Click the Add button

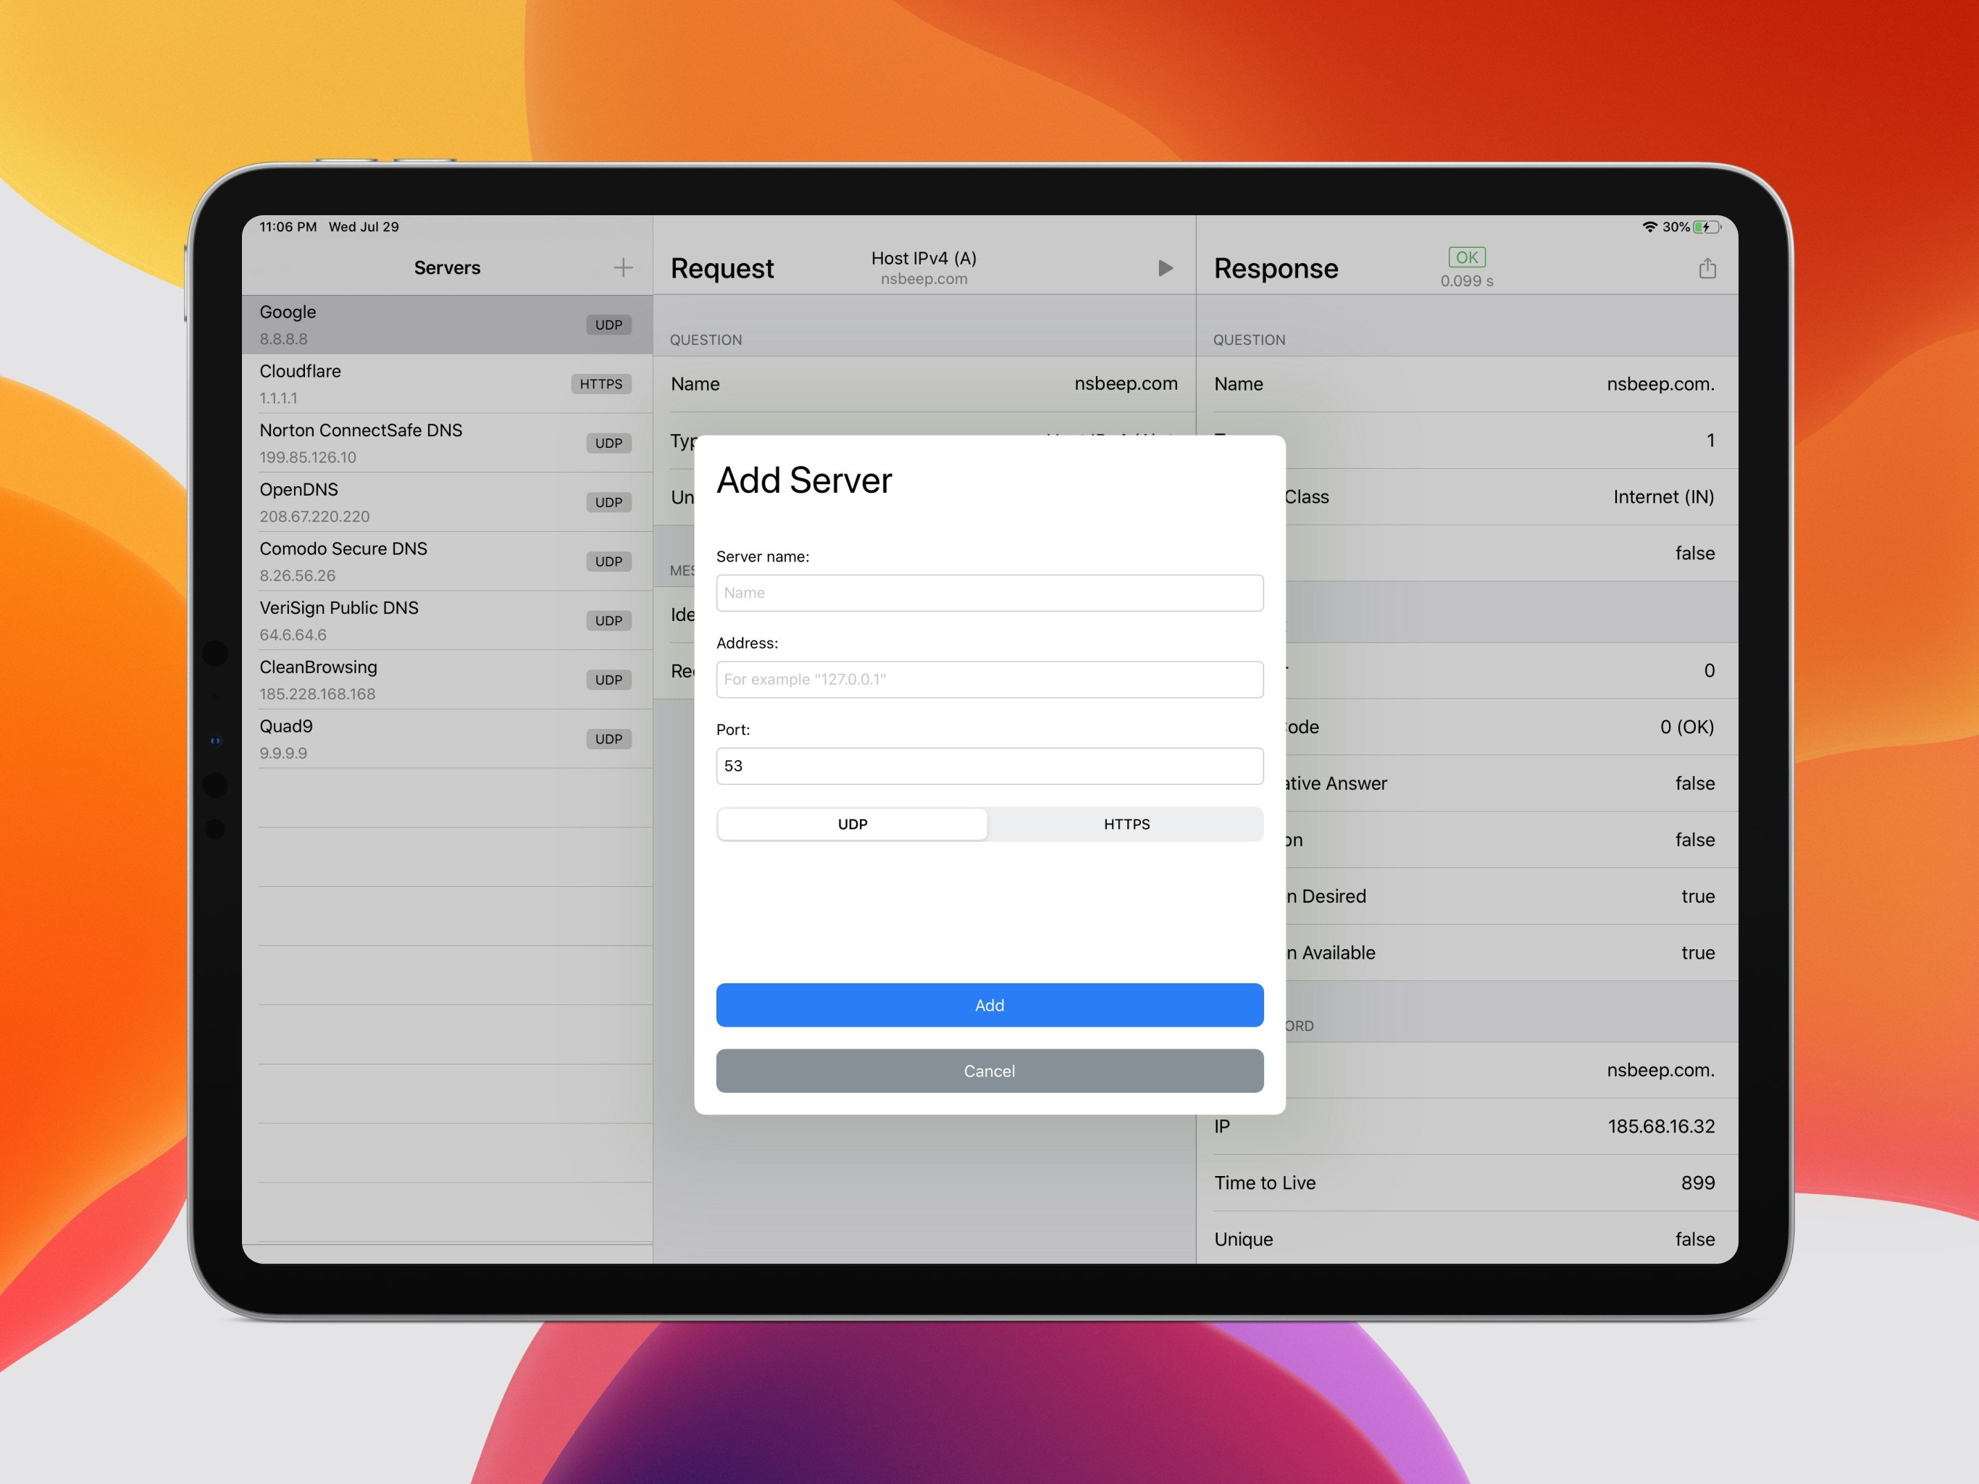coord(989,1005)
